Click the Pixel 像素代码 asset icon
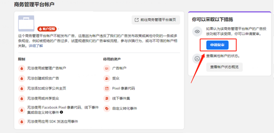 [x=107, y=88]
